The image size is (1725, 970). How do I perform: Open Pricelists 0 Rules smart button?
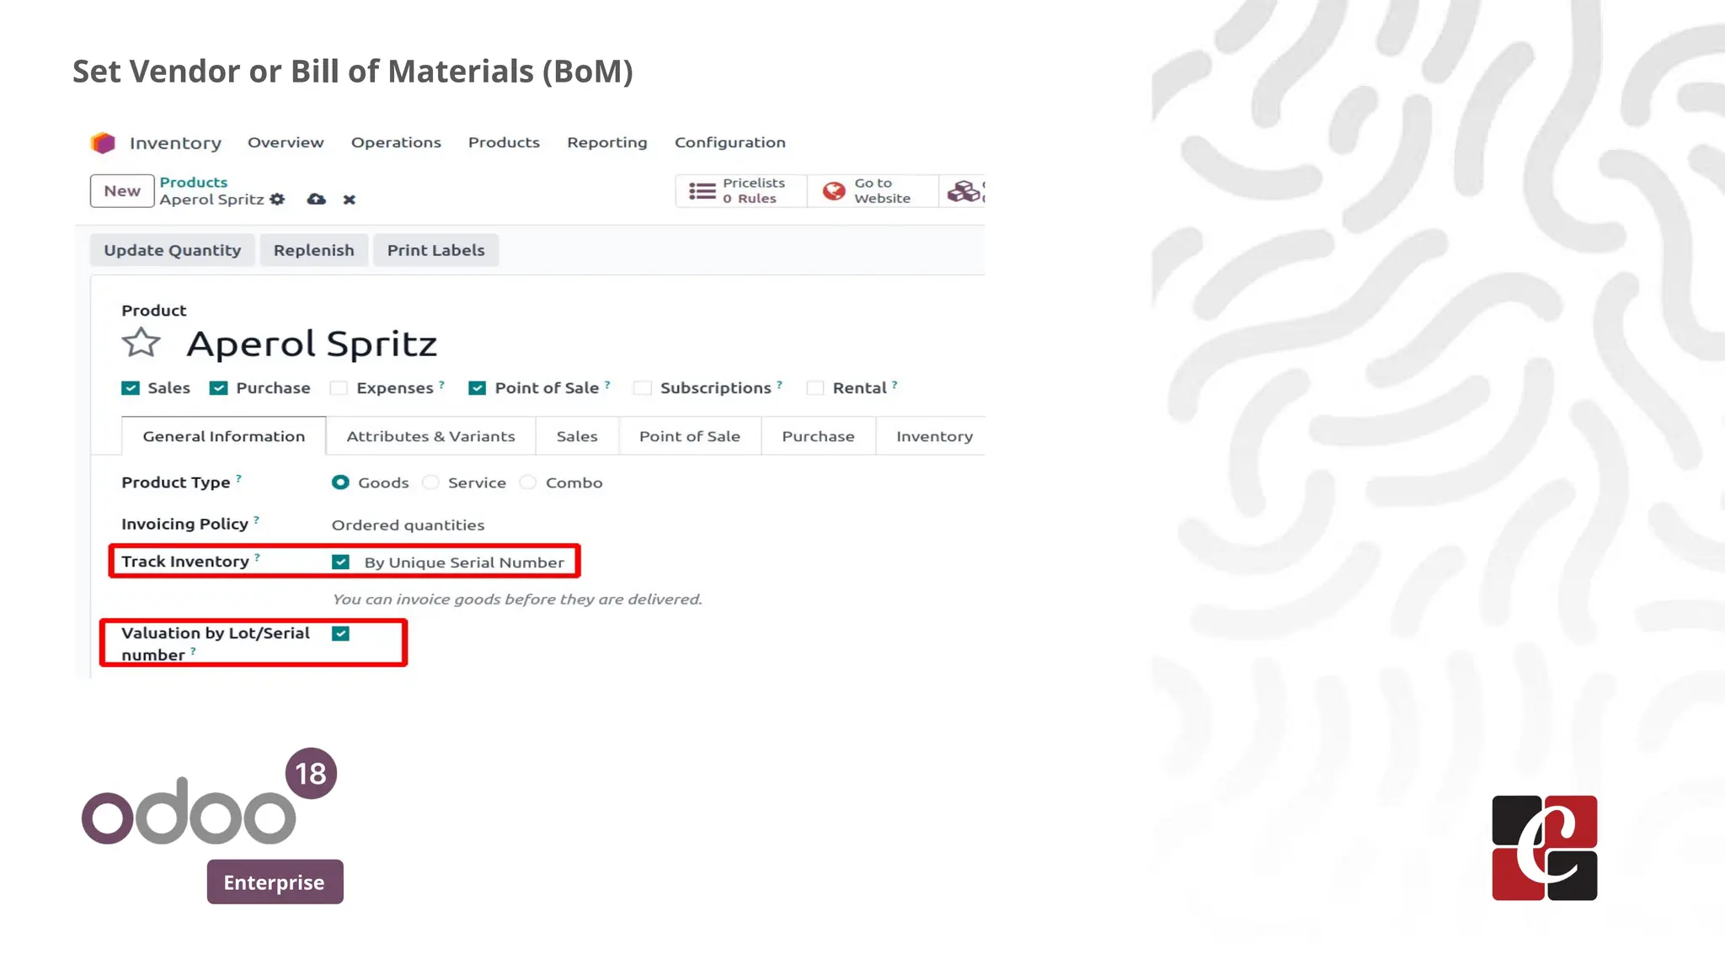coord(741,191)
